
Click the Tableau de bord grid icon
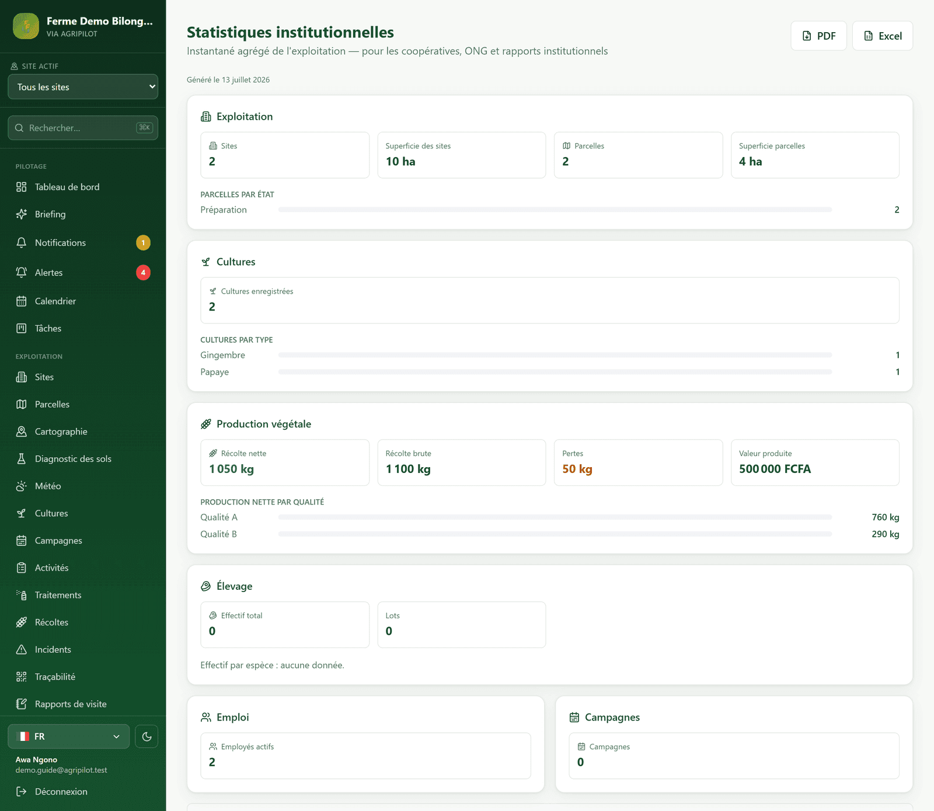pyautogui.click(x=22, y=187)
